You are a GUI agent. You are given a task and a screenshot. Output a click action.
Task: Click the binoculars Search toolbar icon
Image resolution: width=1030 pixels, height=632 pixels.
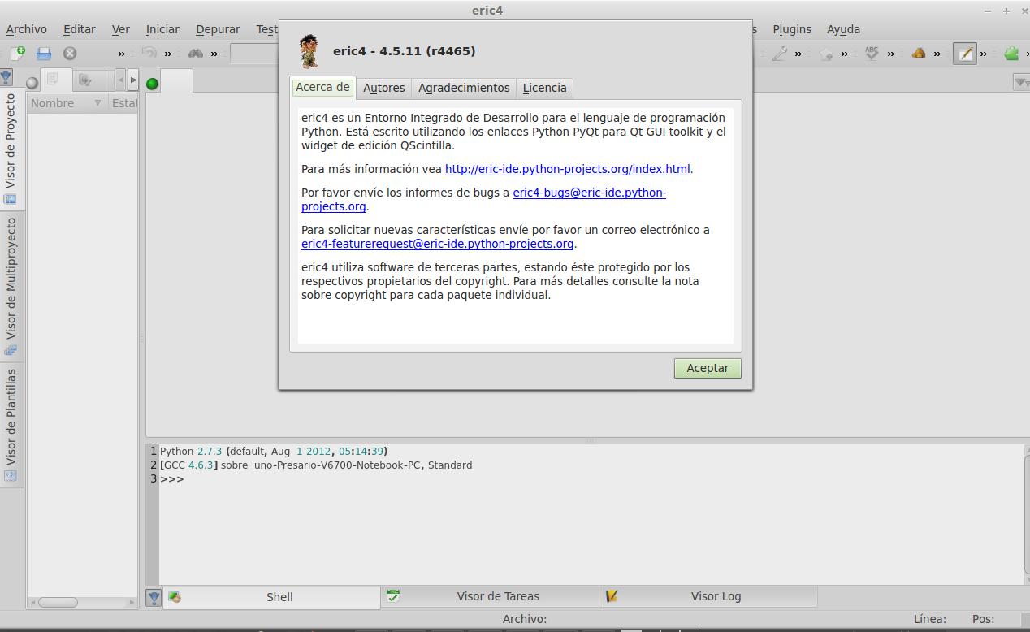(196, 54)
